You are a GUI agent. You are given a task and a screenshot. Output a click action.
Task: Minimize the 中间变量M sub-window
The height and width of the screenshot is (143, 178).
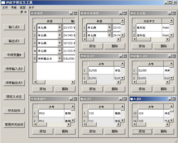tap(71, 99)
